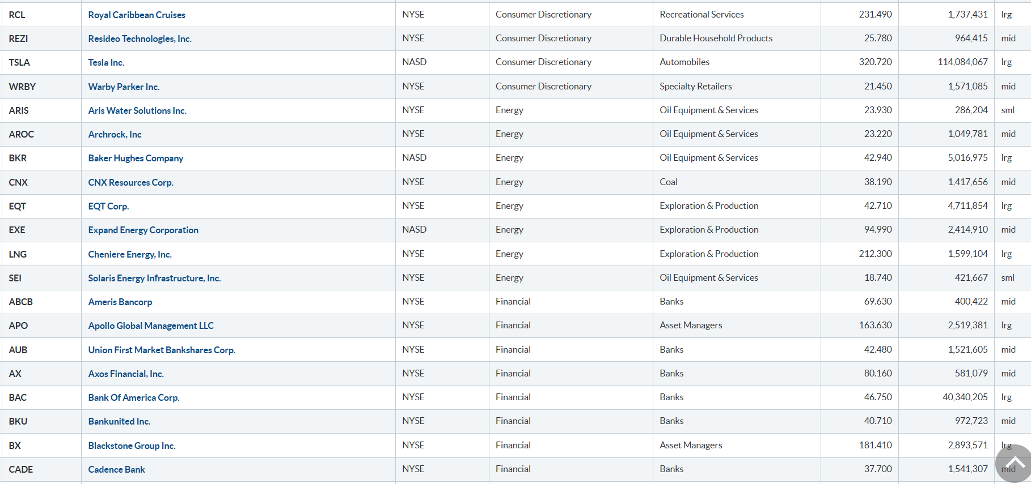Select the CADE ticker cell
This screenshot has width=1031, height=484.
[41, 469]
